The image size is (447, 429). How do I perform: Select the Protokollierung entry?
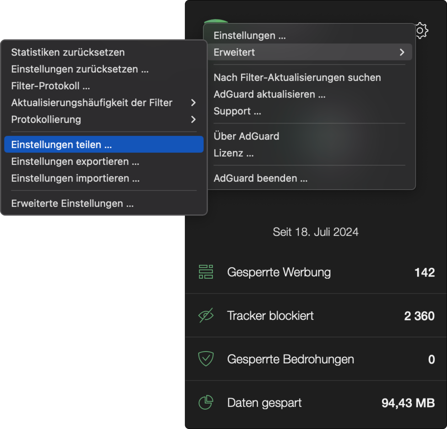(x=104, y=120)
